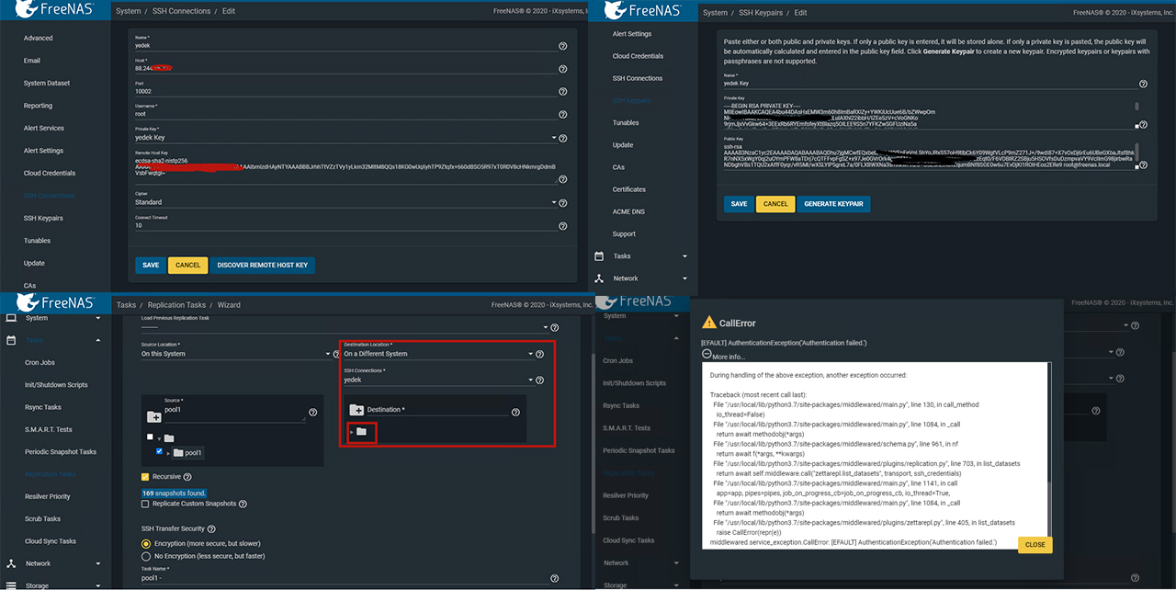Click the Tasks calendar icon in the SSH Keypairs sidebar

(x=599, y=256)
